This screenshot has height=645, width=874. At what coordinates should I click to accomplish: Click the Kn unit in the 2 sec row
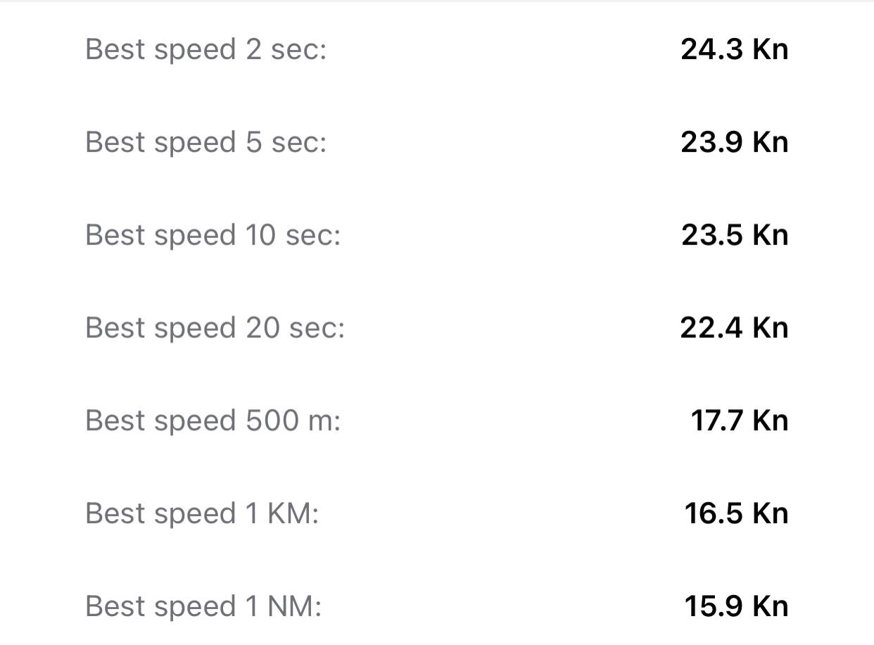[770, 49]
